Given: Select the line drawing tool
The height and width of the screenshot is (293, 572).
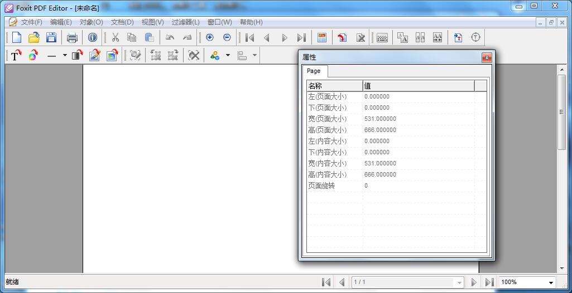Looking at the screenshot, I should (x=52, y=56).
